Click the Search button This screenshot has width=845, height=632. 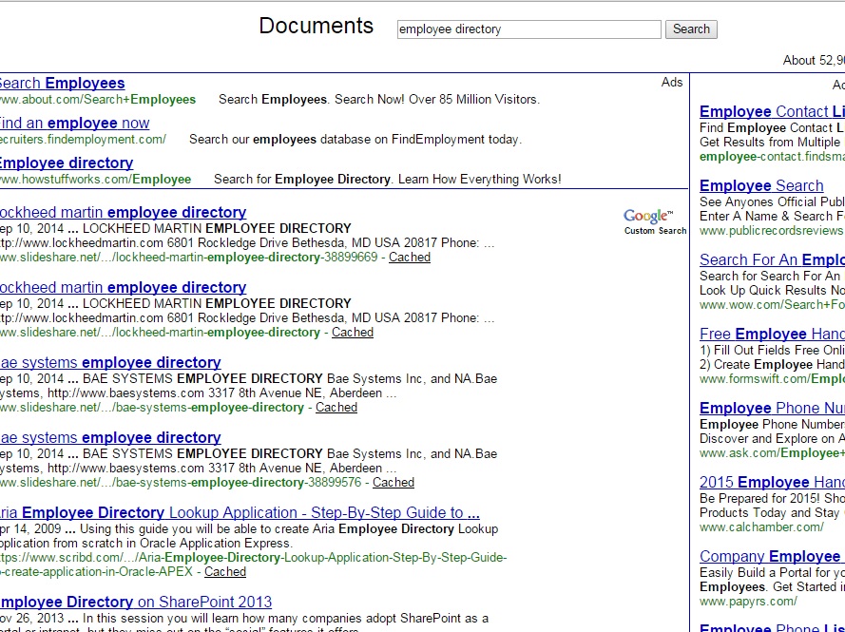[691, 29]
